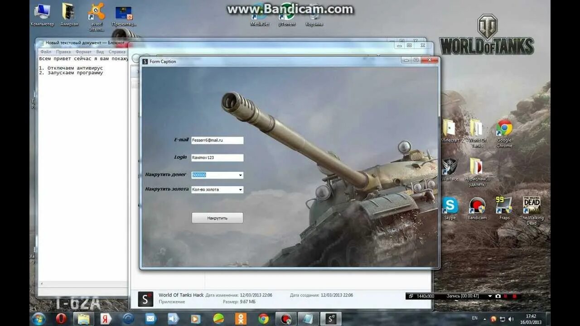Open the Справка menu in Notepad

click(117, 52)
